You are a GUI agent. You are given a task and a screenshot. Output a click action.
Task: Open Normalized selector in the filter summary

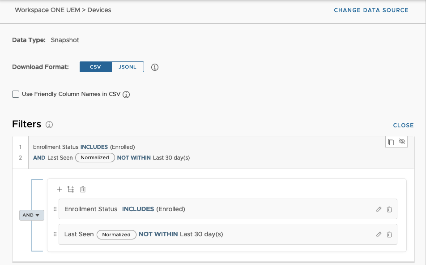(x=95, y=157)
